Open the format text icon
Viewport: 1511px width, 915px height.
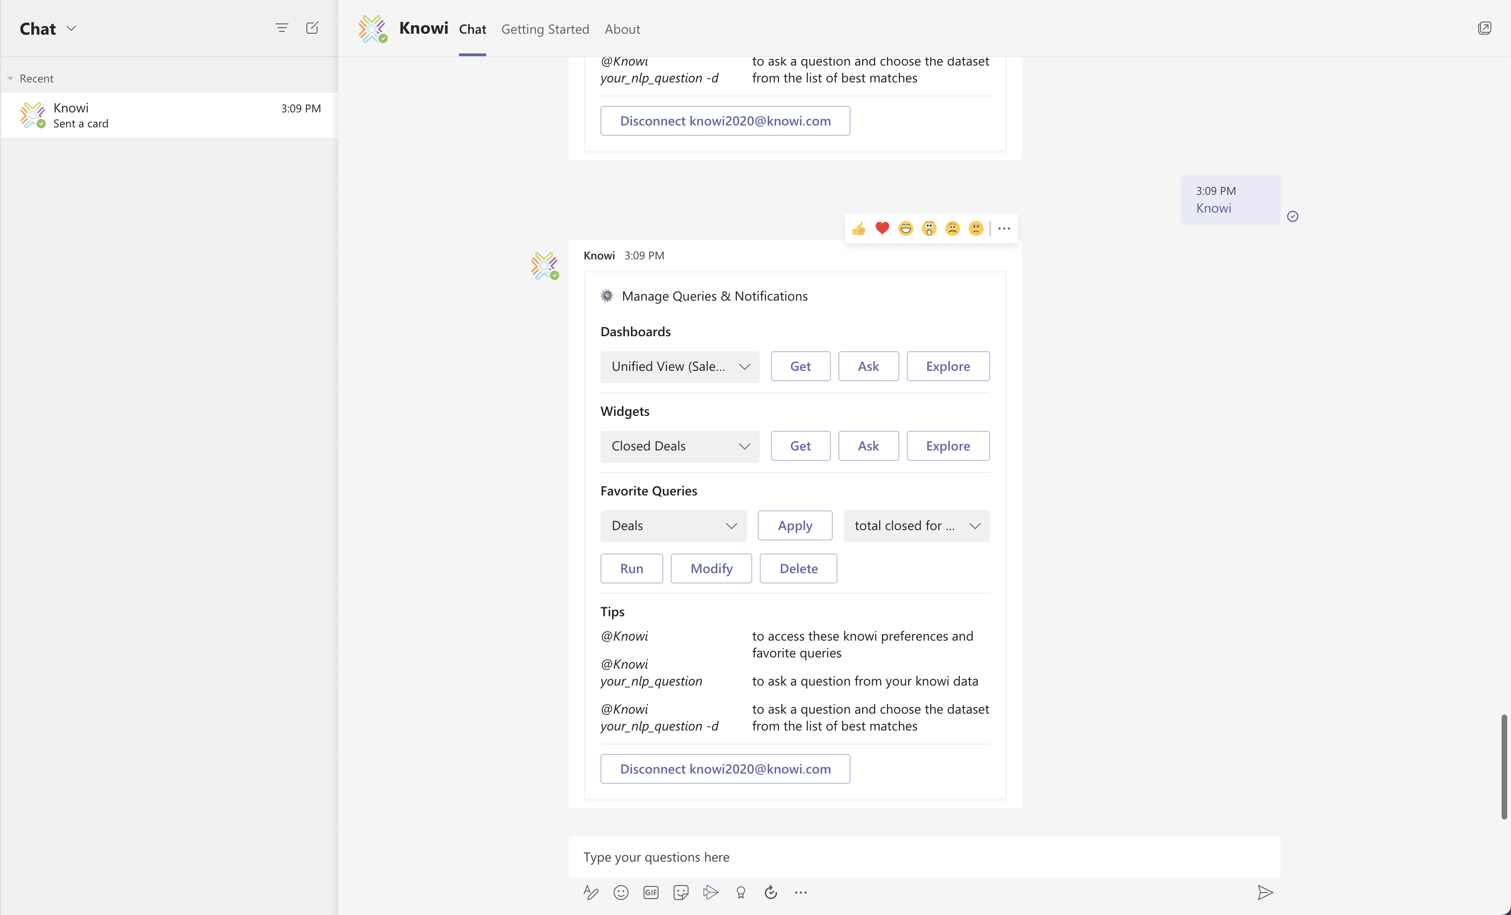pyautogui.click(x=591, y=893)
